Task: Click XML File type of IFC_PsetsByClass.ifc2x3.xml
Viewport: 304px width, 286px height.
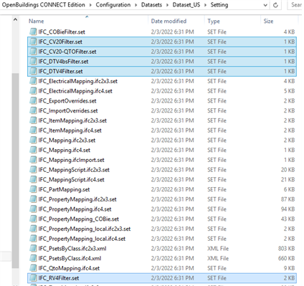Action: pyautogui.click(x=218, y=249)
